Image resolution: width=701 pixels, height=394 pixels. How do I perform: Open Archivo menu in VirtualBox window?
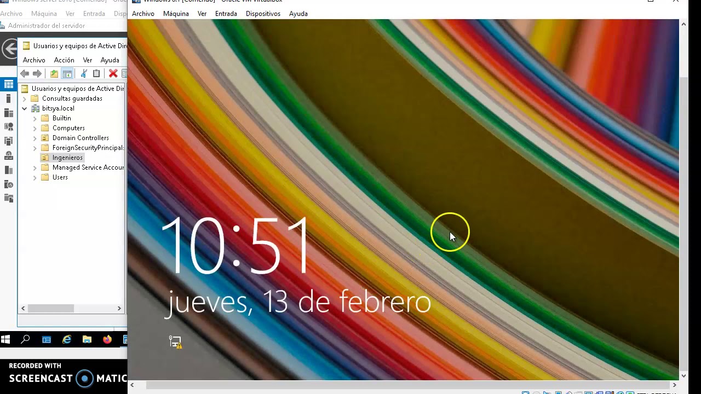pos(143,14)
